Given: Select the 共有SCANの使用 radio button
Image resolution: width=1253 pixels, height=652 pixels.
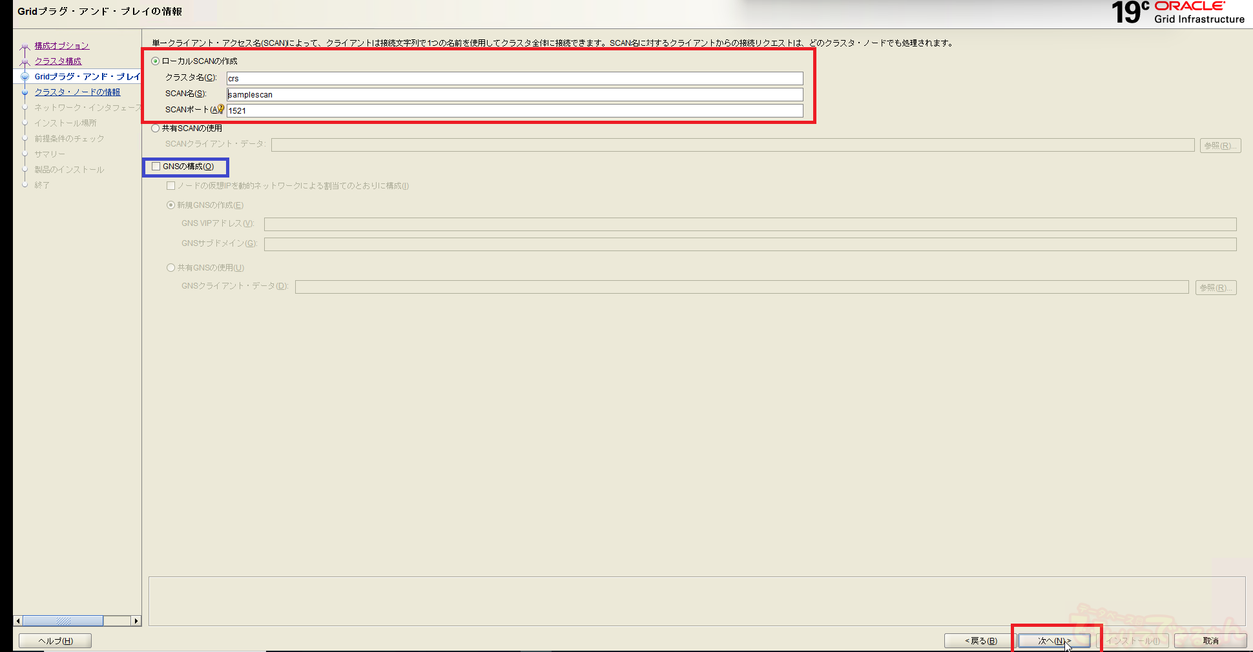Looking at the screenshot, I should pyautogui.click(x=156, y=128).
